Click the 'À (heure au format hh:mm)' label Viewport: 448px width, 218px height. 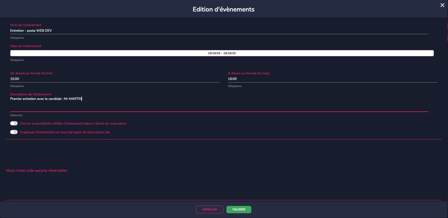[249, 73]
